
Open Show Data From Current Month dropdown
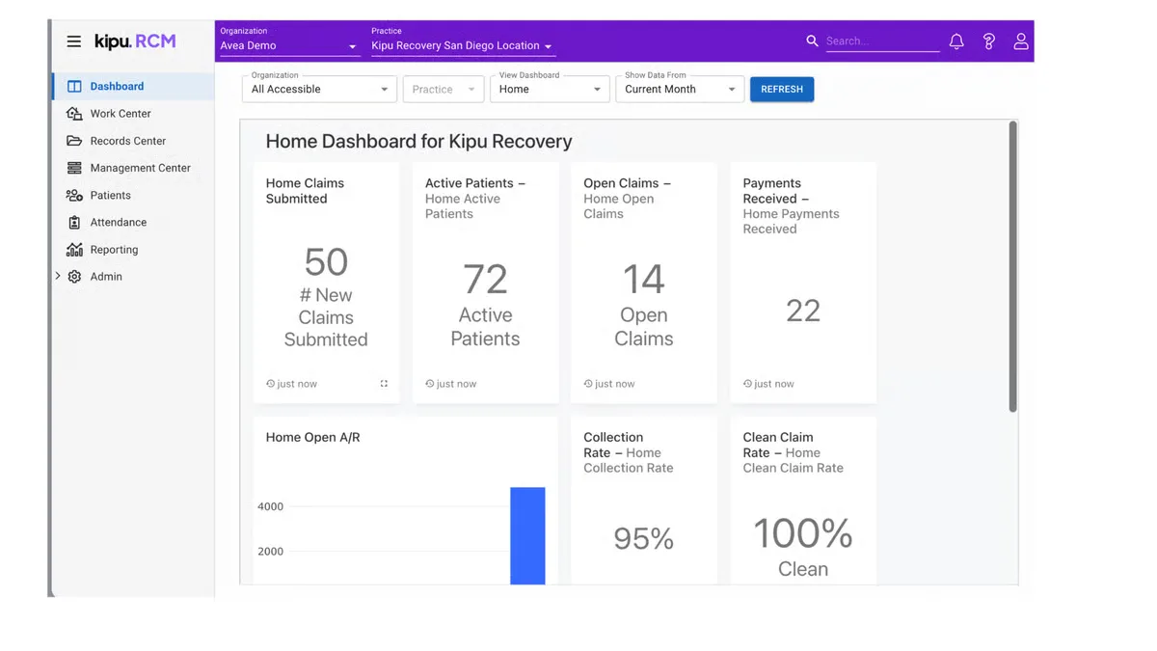(680, 89)
